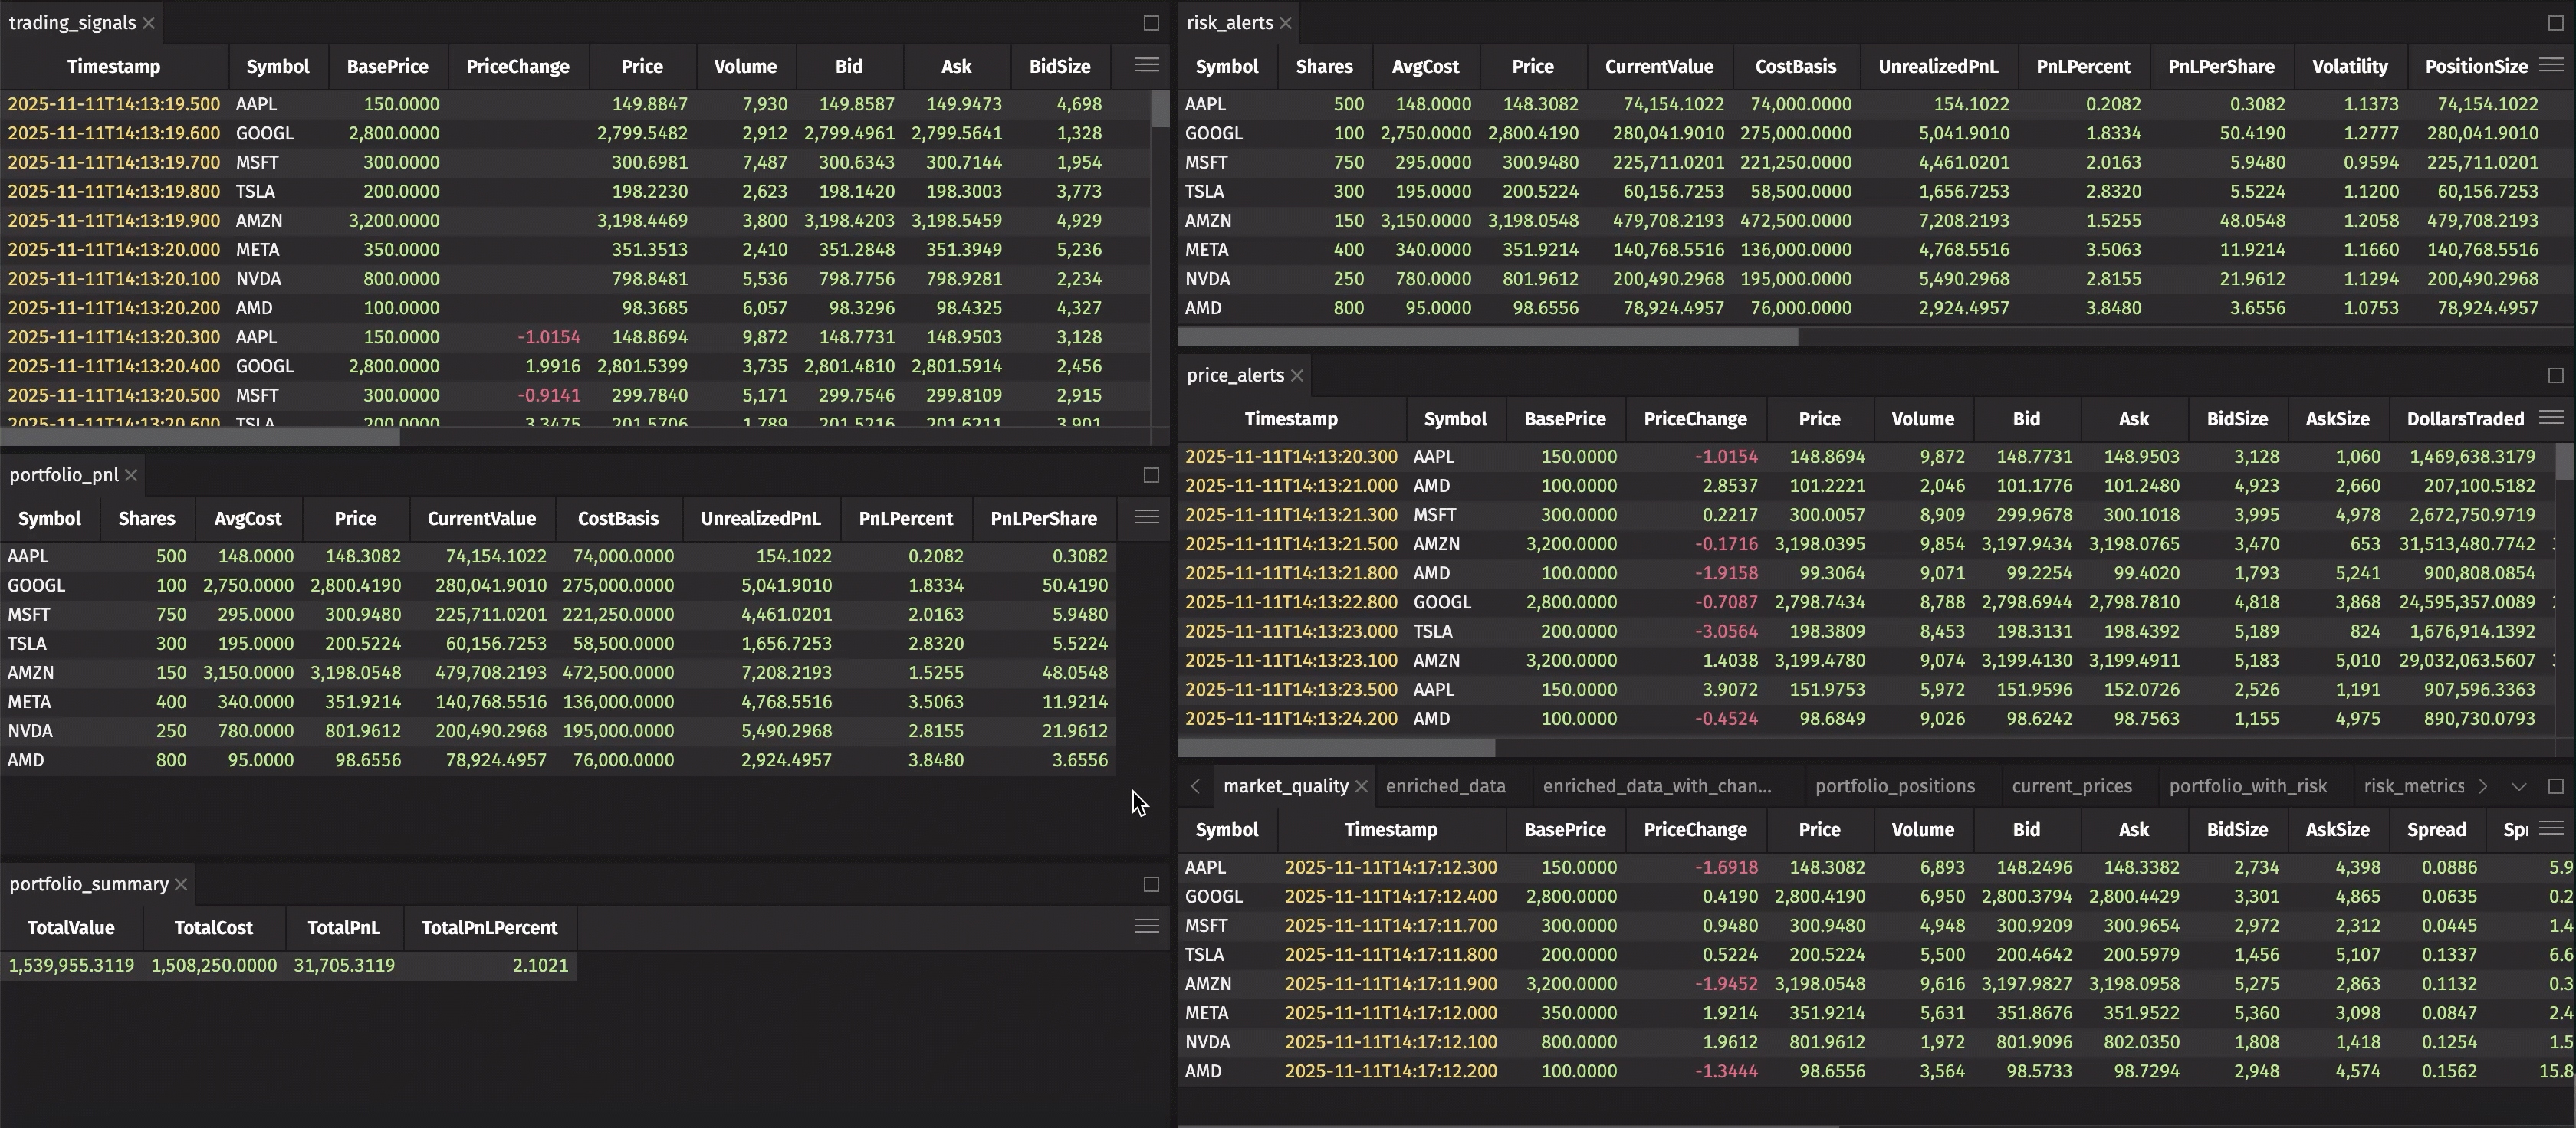Close the price_alerts tab

pyautogui.click(x=1297, y=375)
